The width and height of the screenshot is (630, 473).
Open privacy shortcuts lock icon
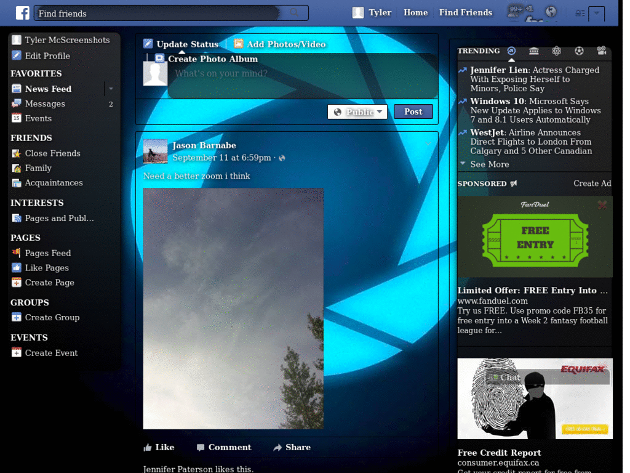point(580,14)
